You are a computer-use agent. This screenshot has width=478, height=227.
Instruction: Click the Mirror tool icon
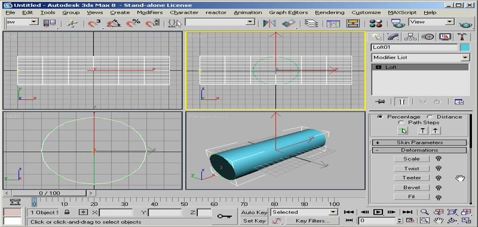269,23
